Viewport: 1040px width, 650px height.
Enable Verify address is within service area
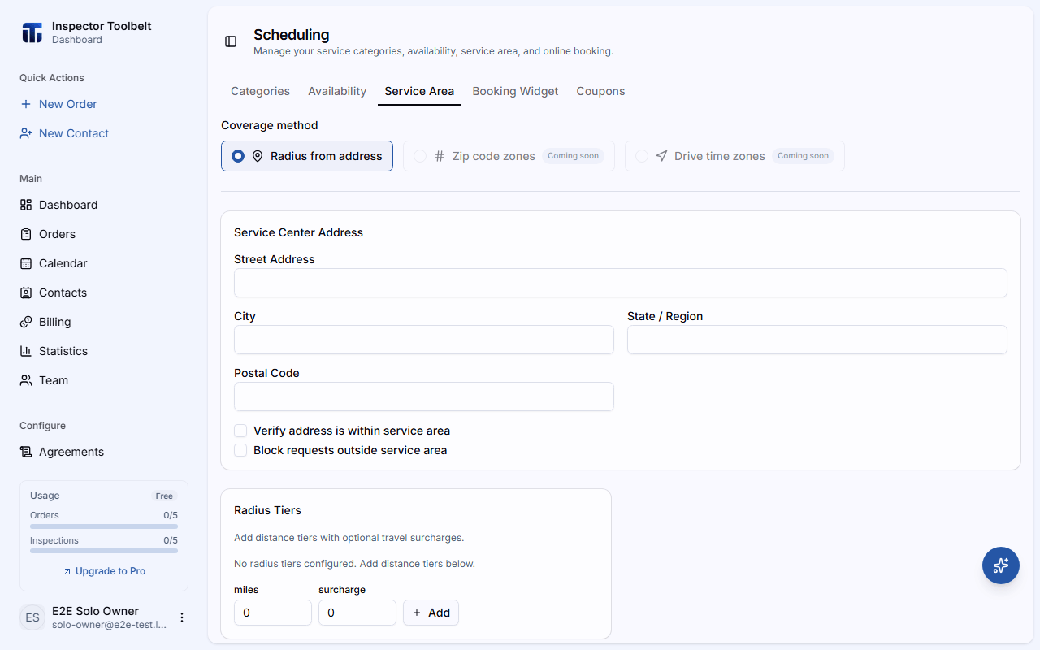coord(240,431)
